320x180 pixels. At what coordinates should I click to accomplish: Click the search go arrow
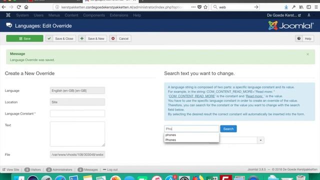pos(256,7)
